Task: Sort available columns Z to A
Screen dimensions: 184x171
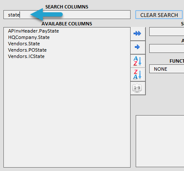Action: pyautogui.click(x=138, y=74)
